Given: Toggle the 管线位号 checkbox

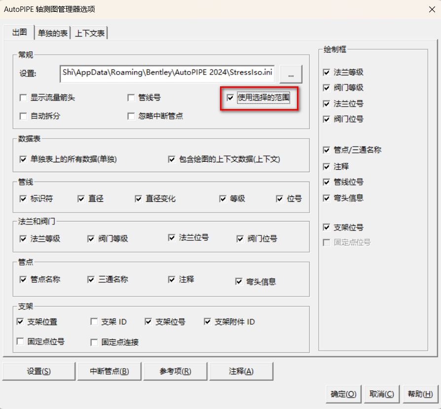Looking at the screenshot, I should 326,182.
